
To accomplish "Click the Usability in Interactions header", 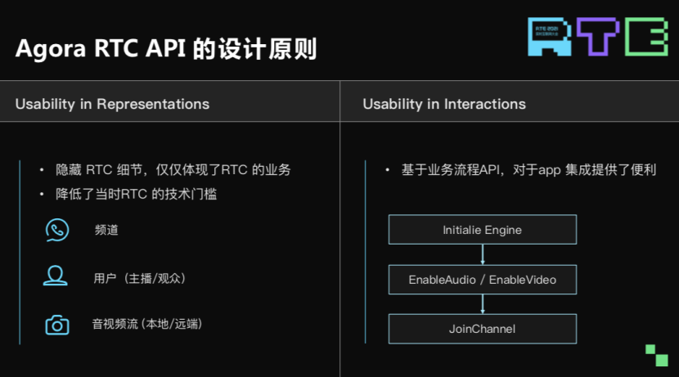I will coord(444,104).
